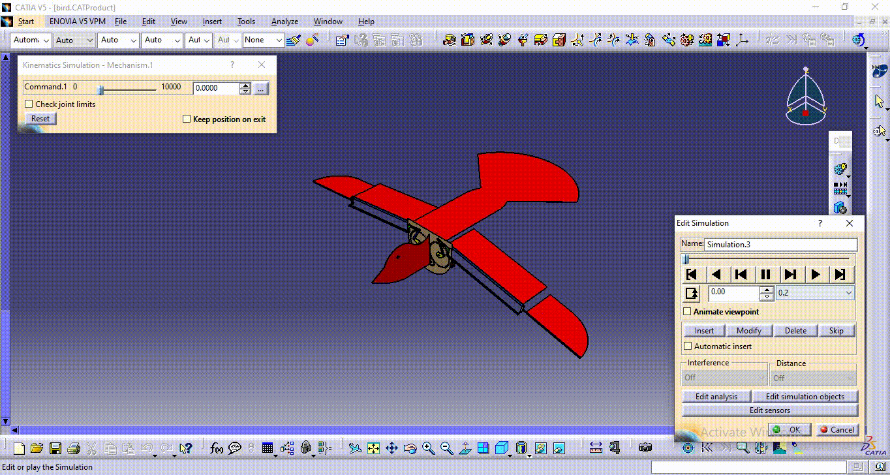Open the Tools menu
The width and height of the screenshot is (890, 475).
(x=246, y=22)
